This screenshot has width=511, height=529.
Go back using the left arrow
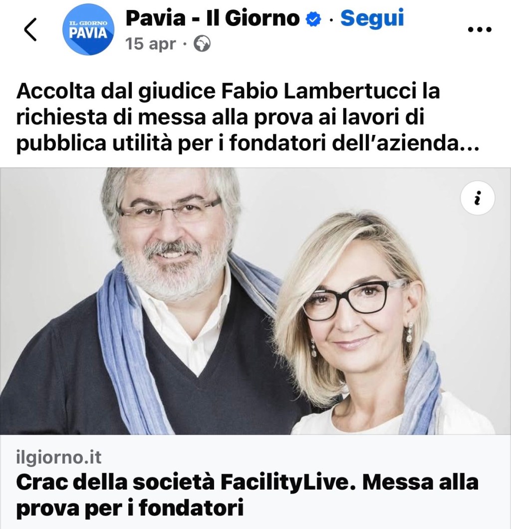tap(30, 29)
